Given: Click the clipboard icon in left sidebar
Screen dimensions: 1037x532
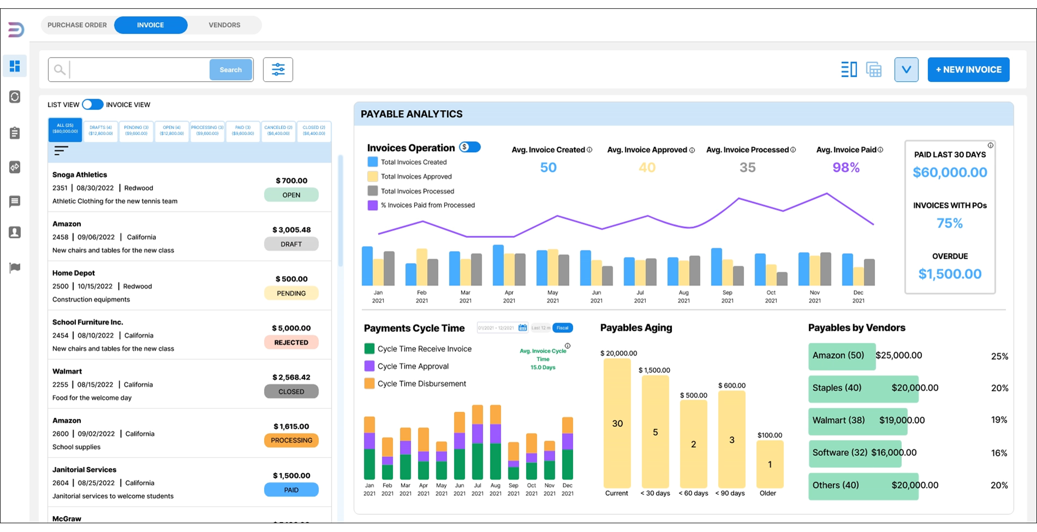Looking at the screenshot, I should point(15,133).
